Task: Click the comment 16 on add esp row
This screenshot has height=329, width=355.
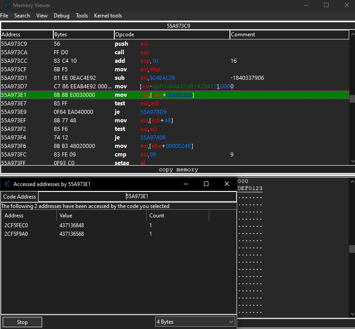Action: coord(234,61)
